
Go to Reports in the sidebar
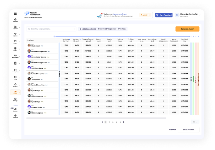[15, 110]
